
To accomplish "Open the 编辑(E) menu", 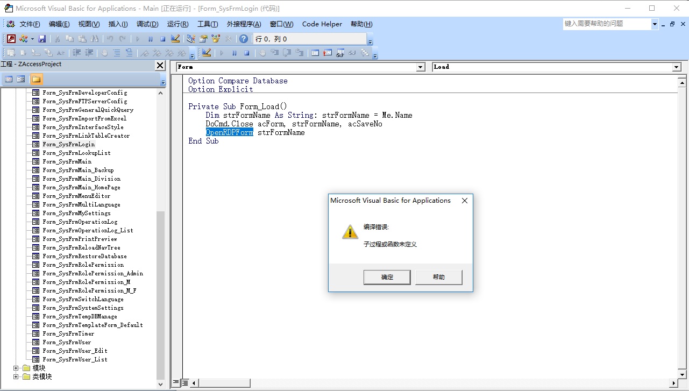I will [59, 24].
